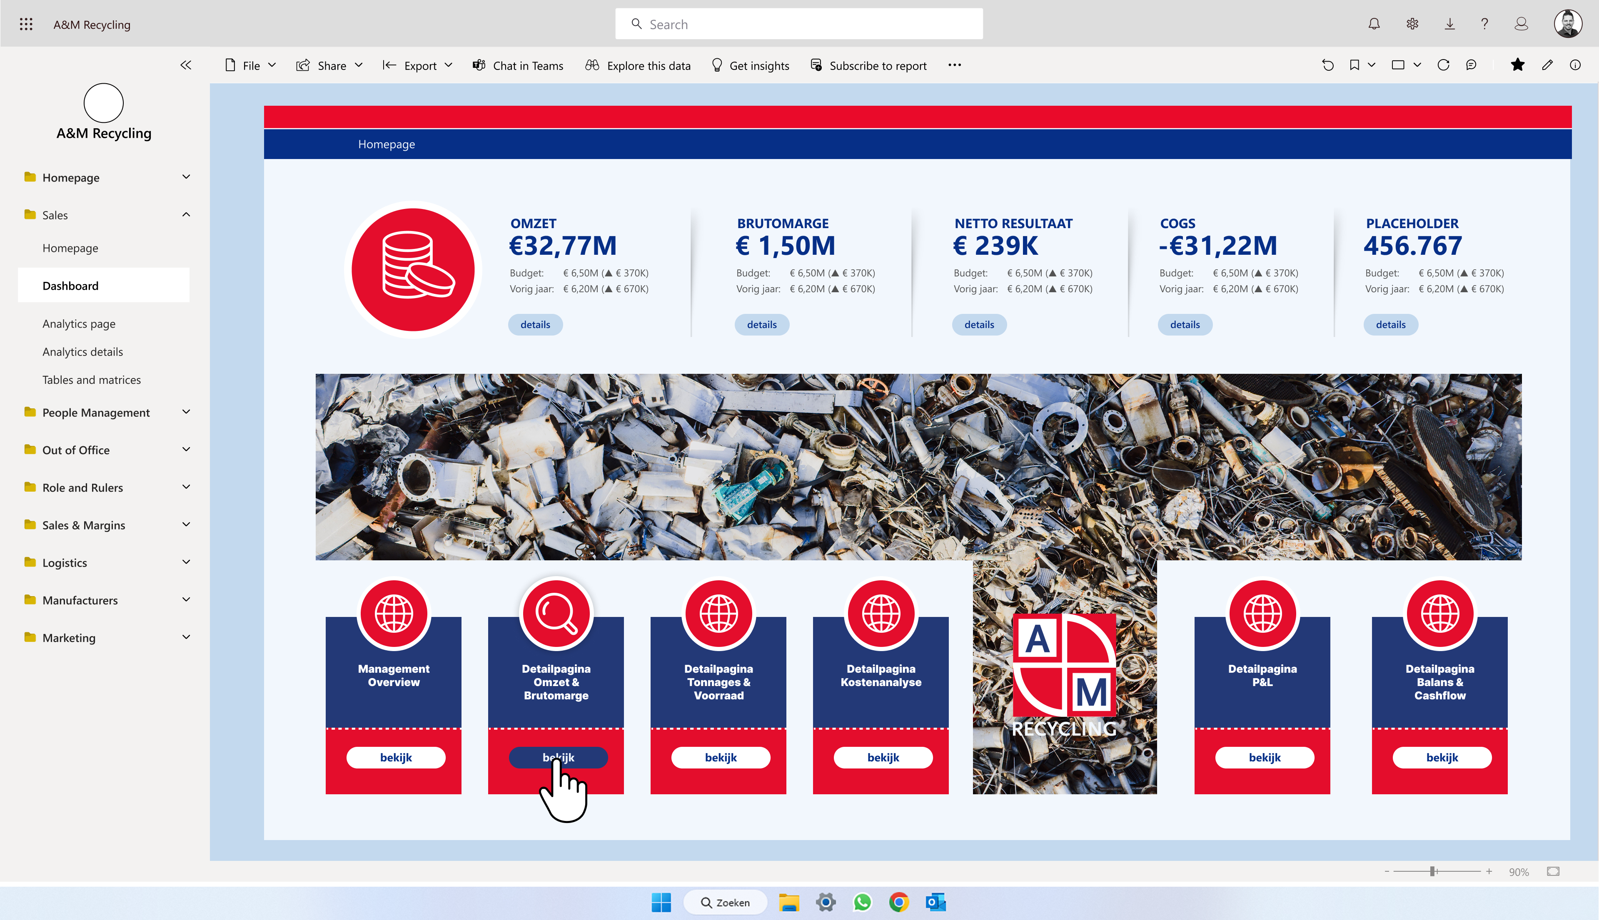1599x920 pixels.
Task: Click the Search field at top
Action: tap(799, 24)
